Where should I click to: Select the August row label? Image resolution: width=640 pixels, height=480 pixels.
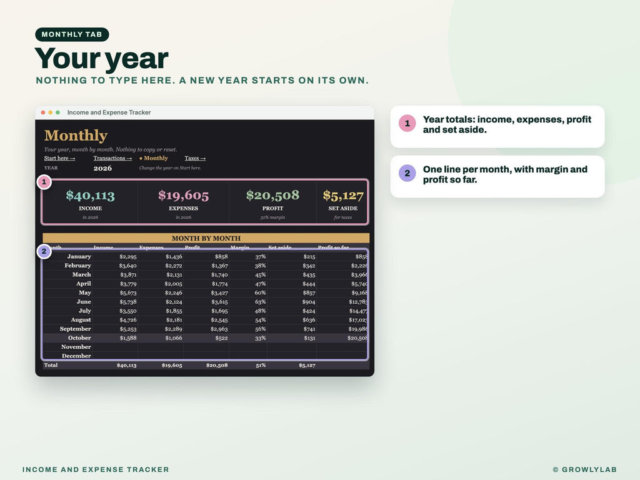pyautogui.click(x=81, y=319)
